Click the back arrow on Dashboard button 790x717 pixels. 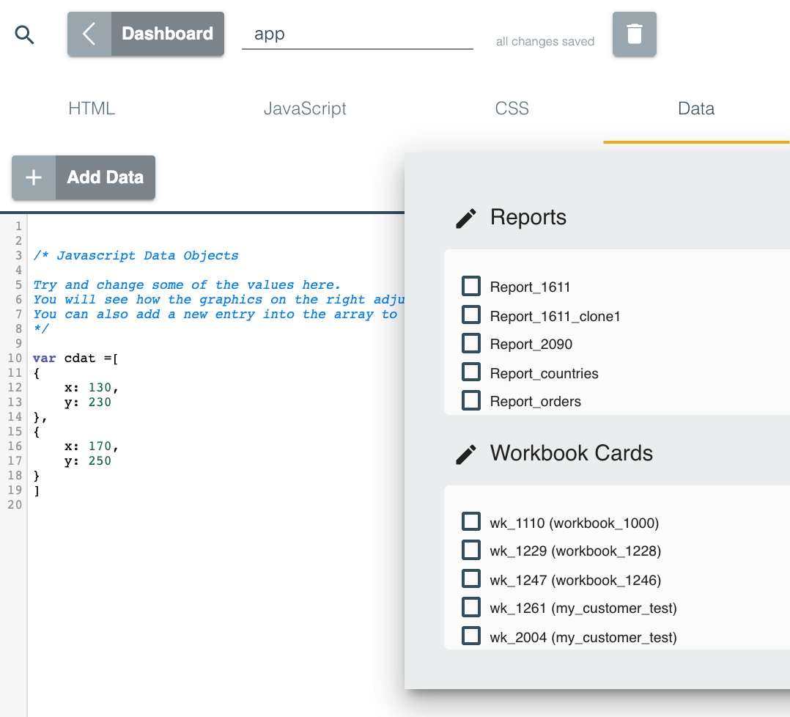coord(89,34)
